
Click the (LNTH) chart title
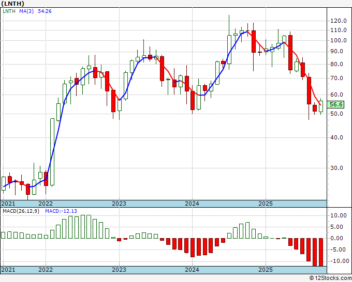(12, 4)
